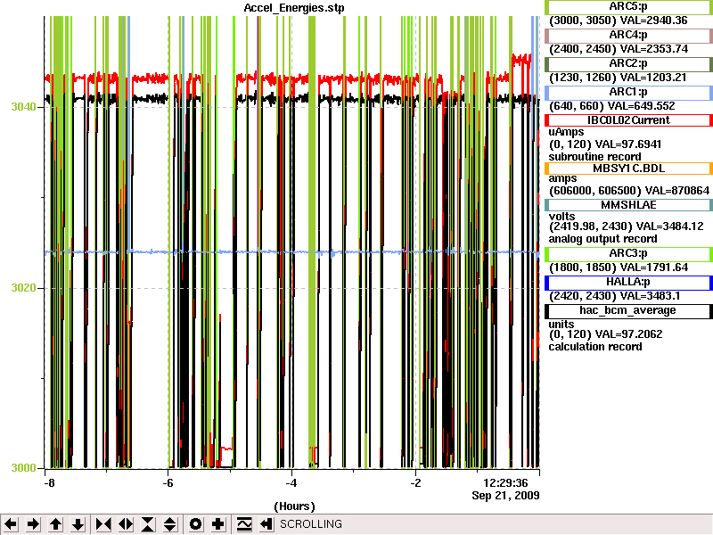713x535 pixels.
Task: Click the 'analog output record' description
Action: pyautogui.click(x=603, y=239)
